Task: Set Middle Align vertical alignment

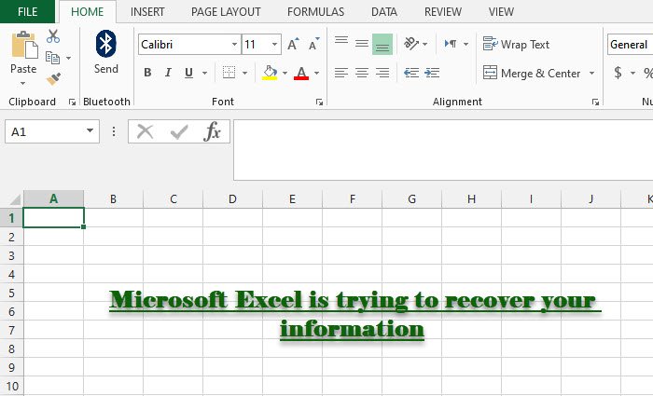Action: pos(362,44)
